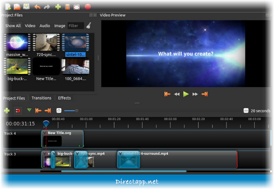
Task: Close the Project Files panel
Action: [x=95, y=15]
